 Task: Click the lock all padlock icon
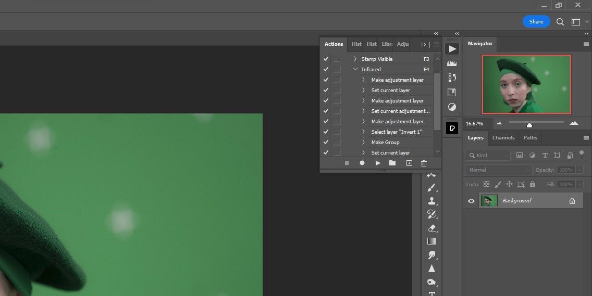click(533, 184)
